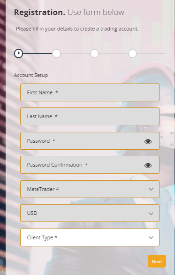Click the current step play-arrow circle indicator
Viewport: 175px width, 275px height.
18,53
